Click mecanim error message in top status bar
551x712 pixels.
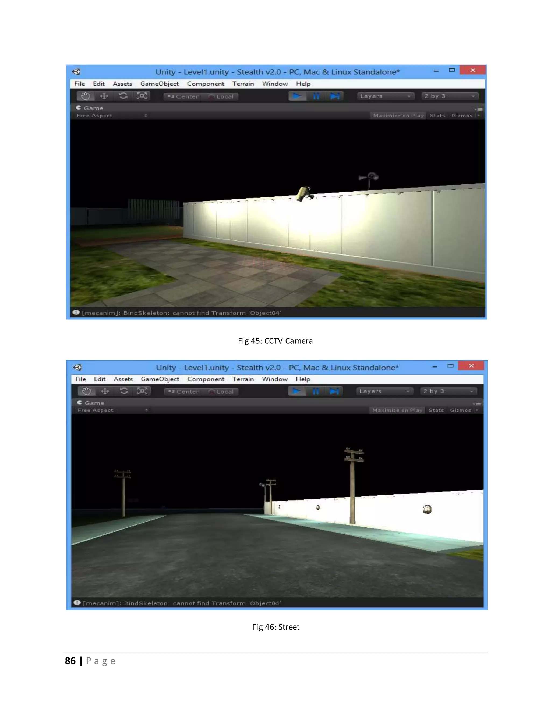coord(181,313)
